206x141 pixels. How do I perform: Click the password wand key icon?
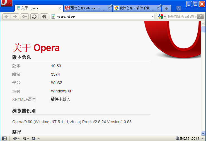tap(25, 17)
